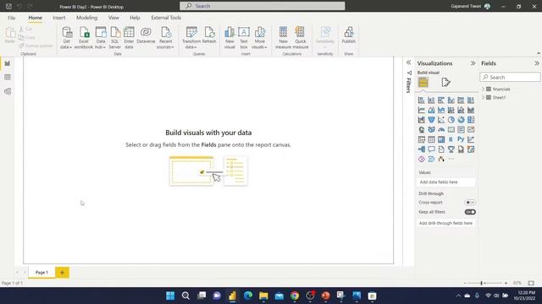Publish the report

point(348,35)
